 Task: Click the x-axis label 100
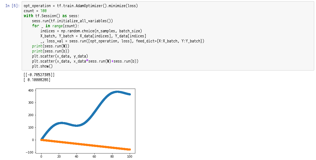[130, 156]
